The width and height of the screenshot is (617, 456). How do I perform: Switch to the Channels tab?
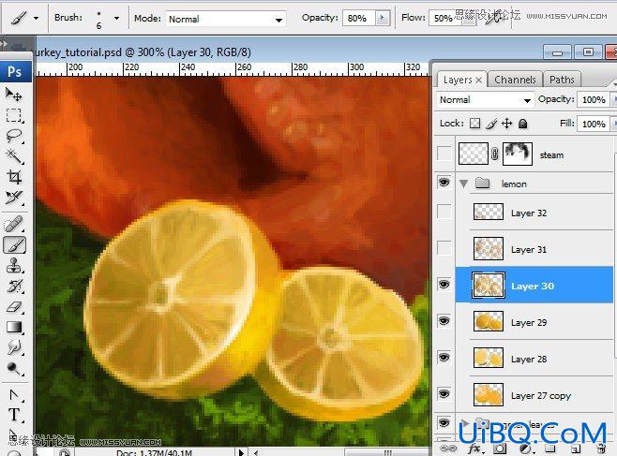[x=515, y=80]
